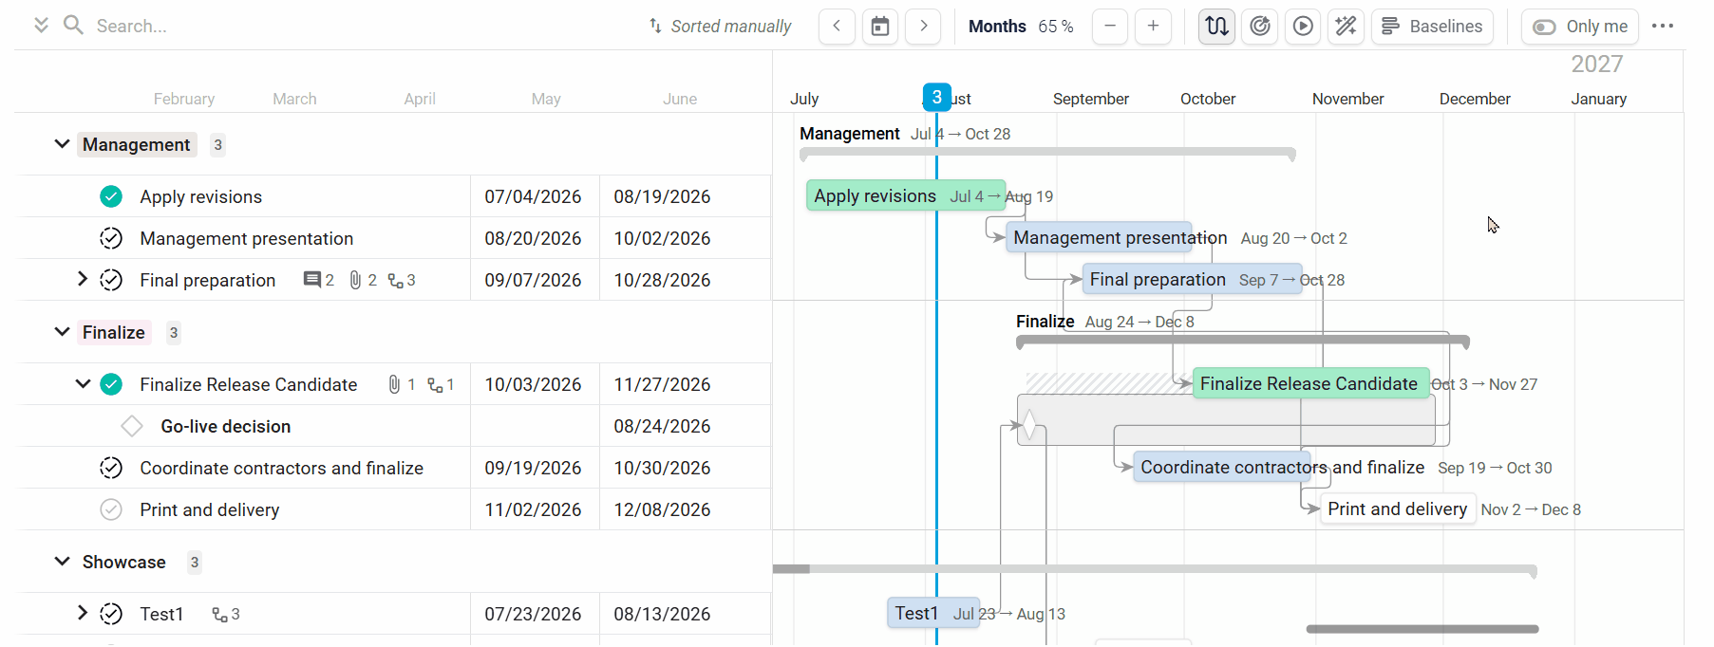
Task: Open the Baselines menu
Action: point(1432,27)
